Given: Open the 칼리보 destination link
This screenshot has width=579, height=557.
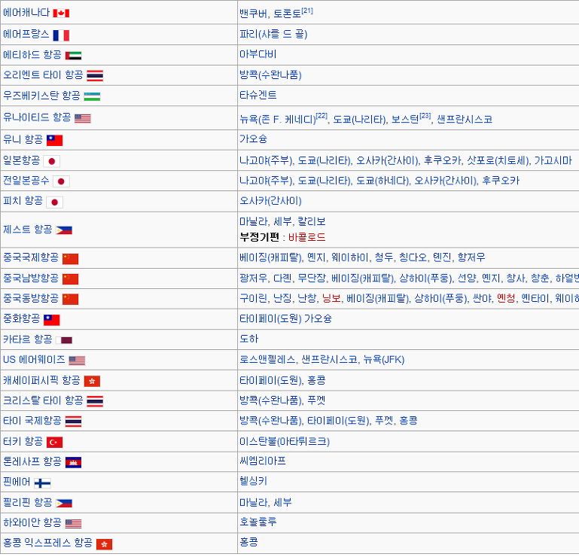Looking at the screenshot, I should tap(312, 222).
